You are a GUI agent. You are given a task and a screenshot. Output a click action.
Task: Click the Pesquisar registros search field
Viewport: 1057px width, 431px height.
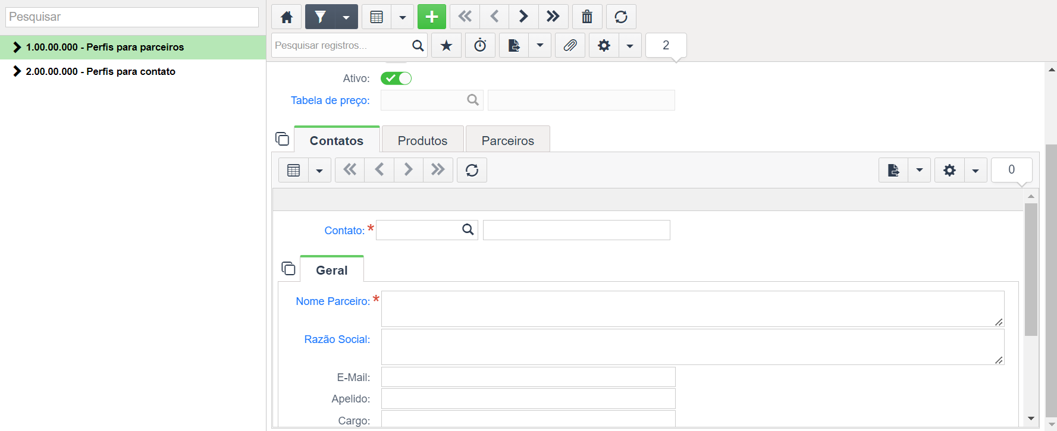tap(342, 45)
